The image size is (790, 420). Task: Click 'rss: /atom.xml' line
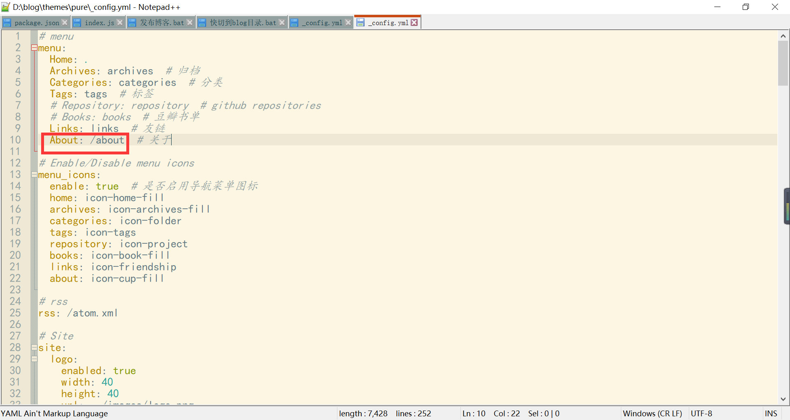(x=78, y=313)
